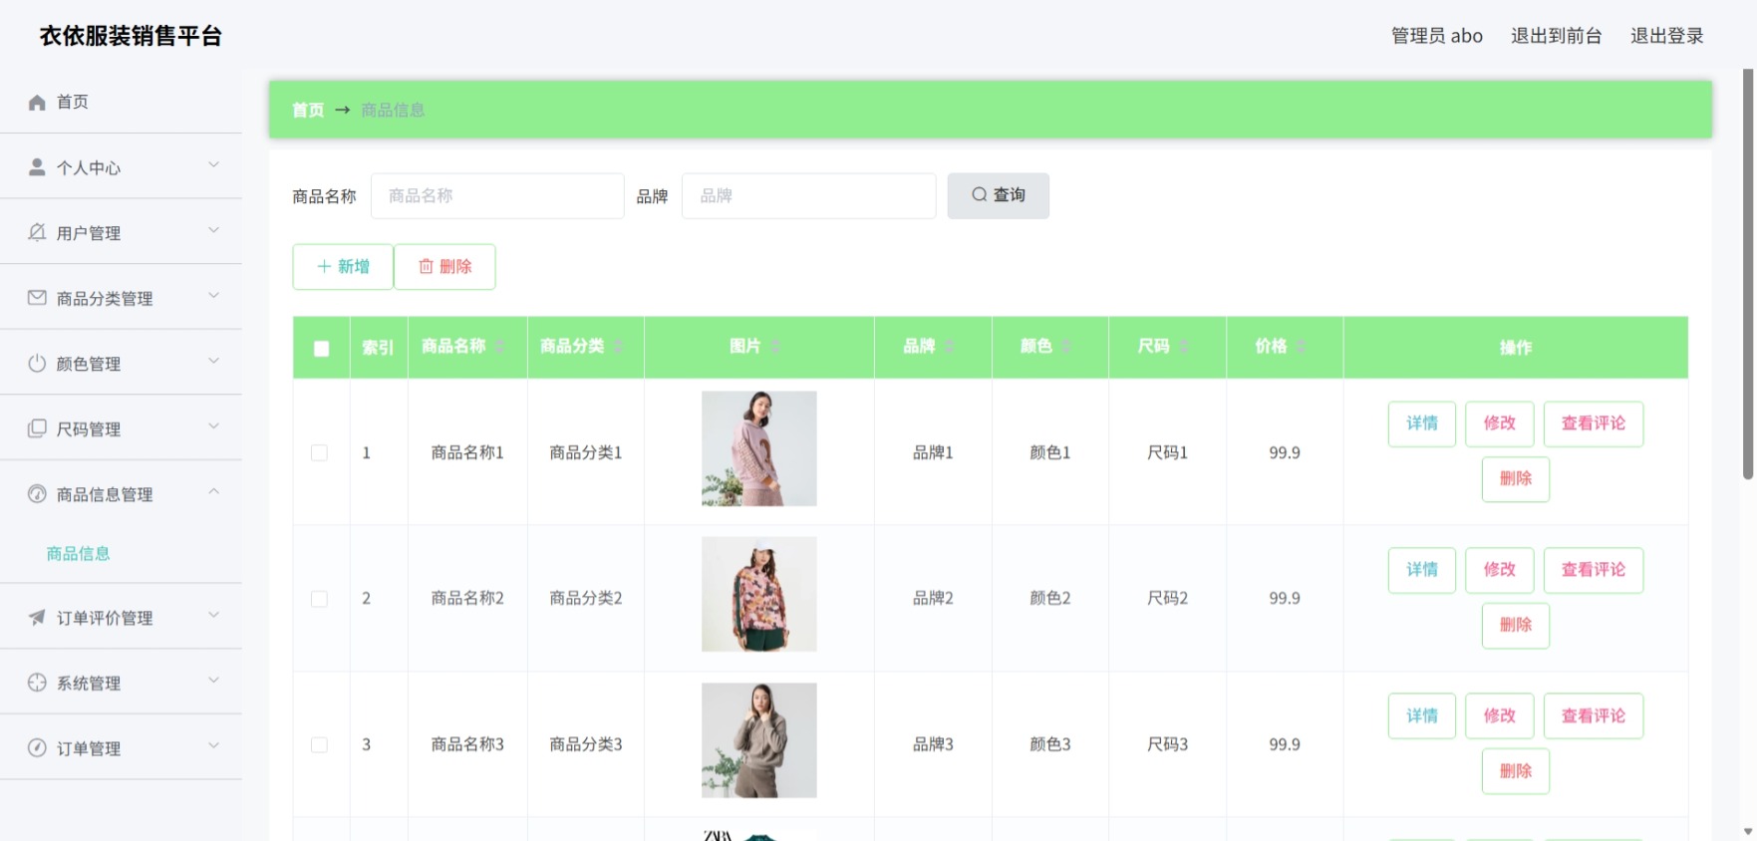
Task: Open the product image for 商品名称2
Action: pos(759,595)
